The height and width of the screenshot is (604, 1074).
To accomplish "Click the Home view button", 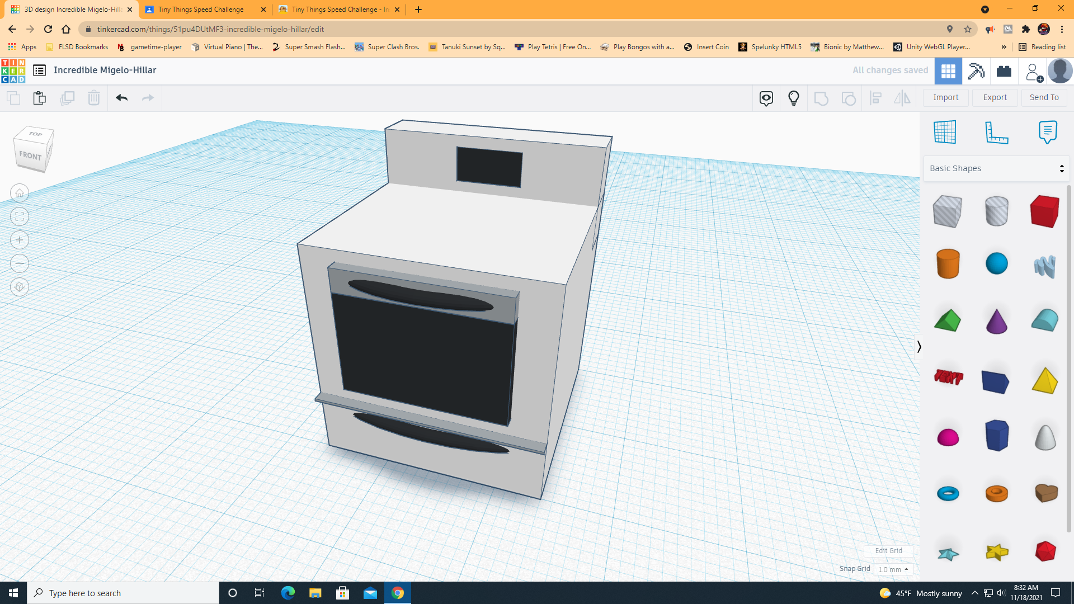I will (20, 193).
